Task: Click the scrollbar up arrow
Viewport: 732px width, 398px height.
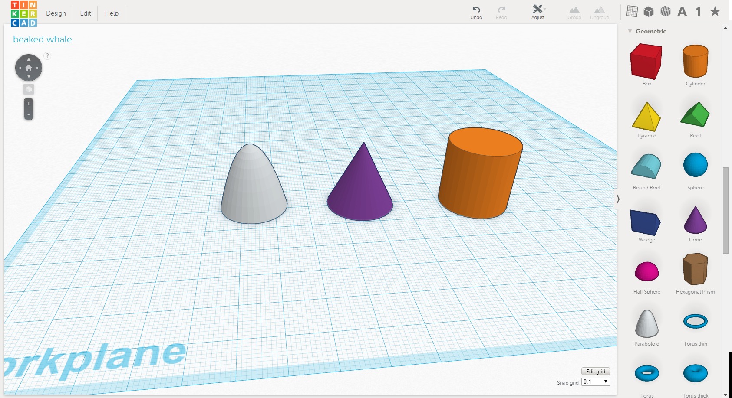Action: 725,28
